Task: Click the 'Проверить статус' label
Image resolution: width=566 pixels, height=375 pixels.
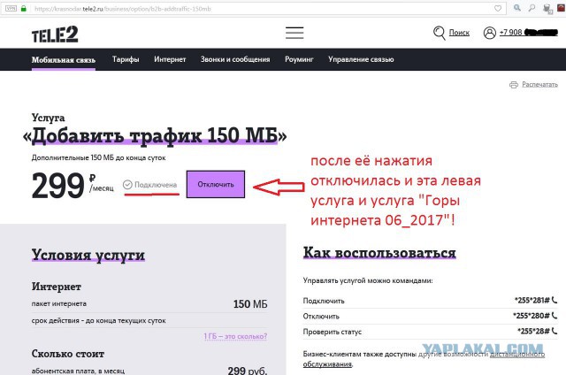Action: click(x=333, y=332)
